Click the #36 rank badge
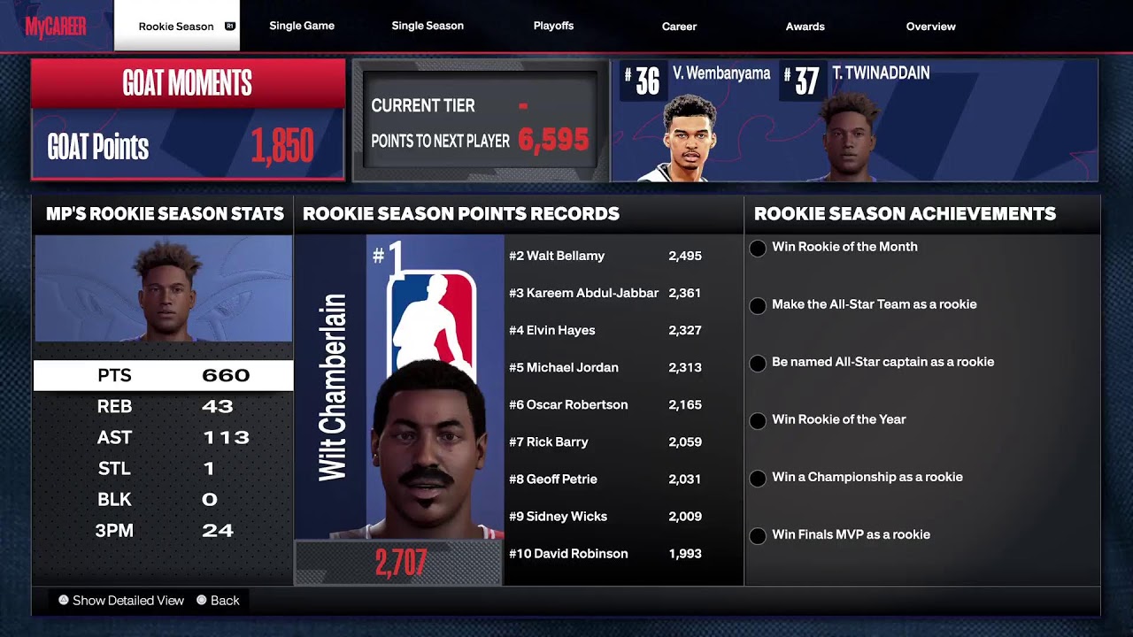1133x637 pixels. coord(644,81)
